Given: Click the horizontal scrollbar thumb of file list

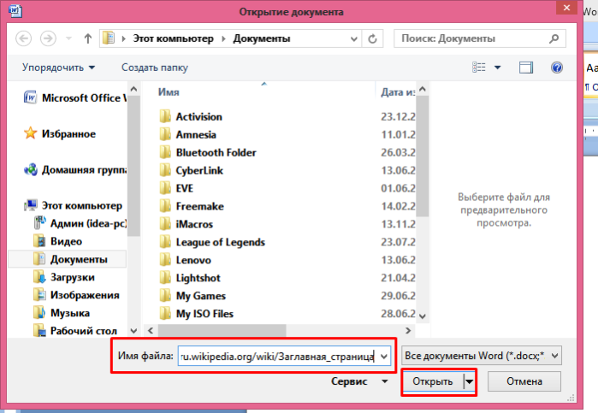Looking at the screenshot, I should (x=222, y=330).
